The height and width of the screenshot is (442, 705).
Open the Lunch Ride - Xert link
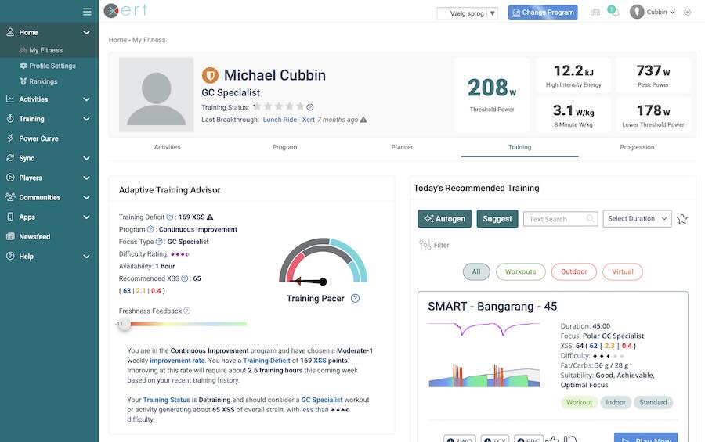tap(289, 120)
